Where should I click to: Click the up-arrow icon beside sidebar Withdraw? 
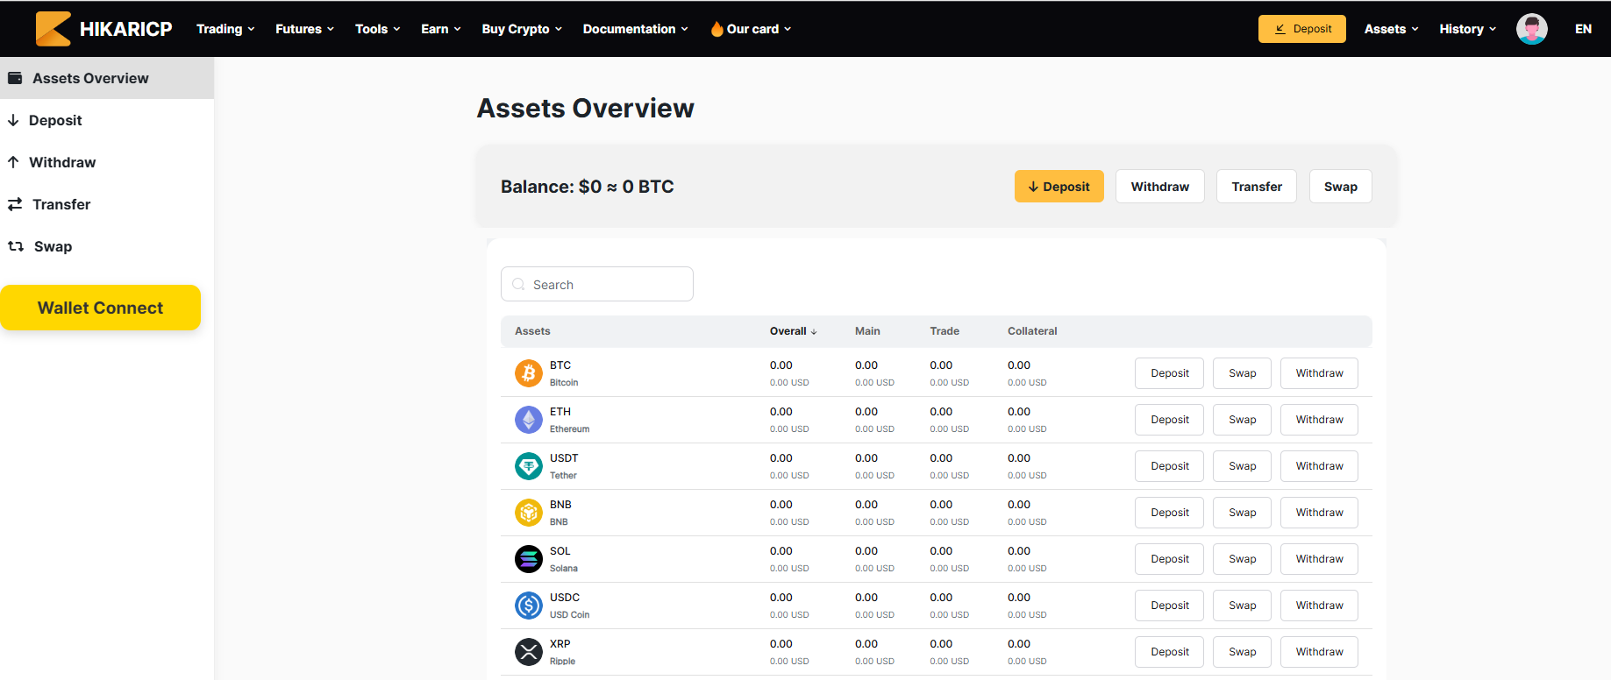(x=13, y=162)
